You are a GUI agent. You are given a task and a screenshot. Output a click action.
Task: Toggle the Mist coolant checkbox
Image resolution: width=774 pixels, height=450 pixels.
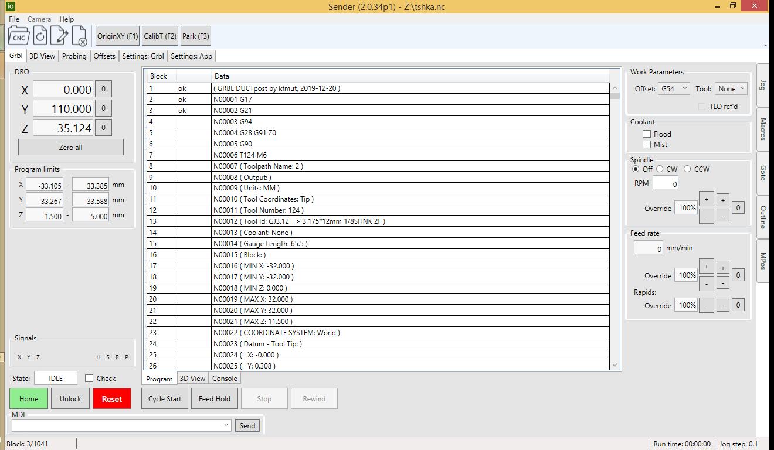click(x=647, y=145)
